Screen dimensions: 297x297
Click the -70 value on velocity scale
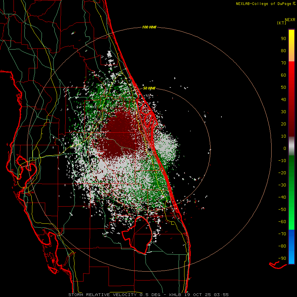pos(282,234)
